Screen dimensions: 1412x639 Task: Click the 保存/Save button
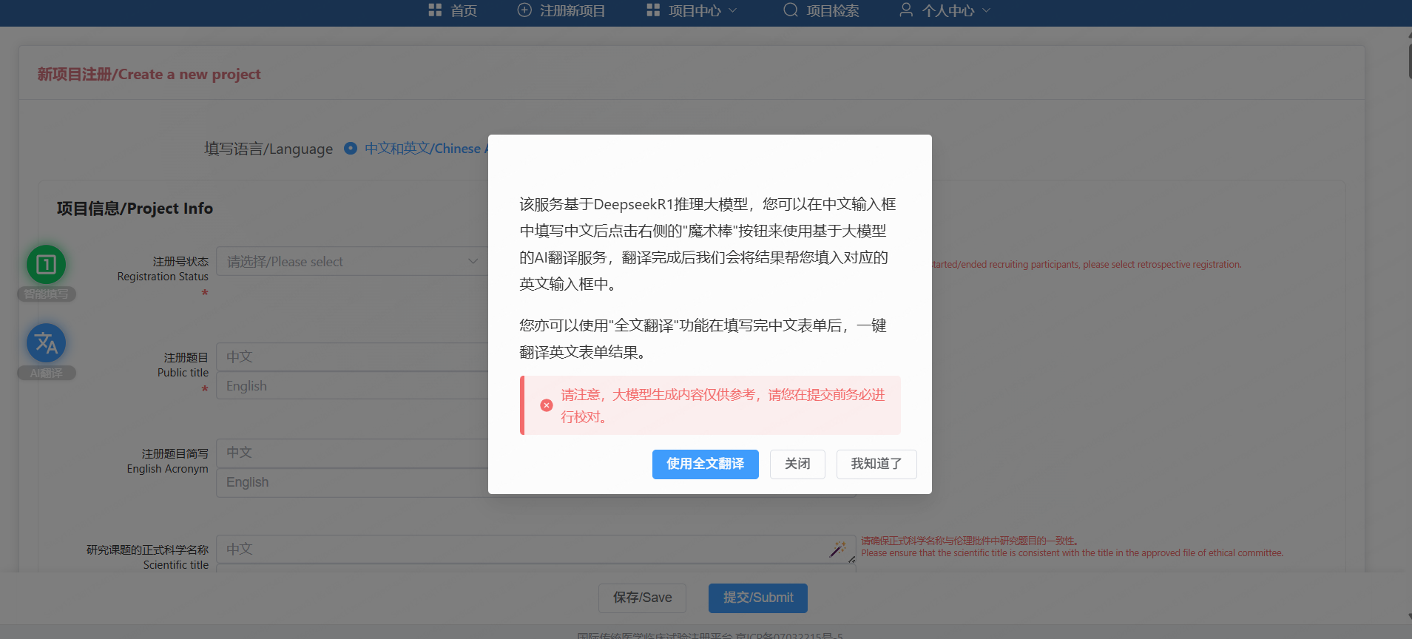[x=642, y=598]
